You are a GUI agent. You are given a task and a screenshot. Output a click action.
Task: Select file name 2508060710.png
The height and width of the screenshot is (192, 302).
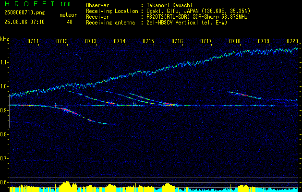24,12
